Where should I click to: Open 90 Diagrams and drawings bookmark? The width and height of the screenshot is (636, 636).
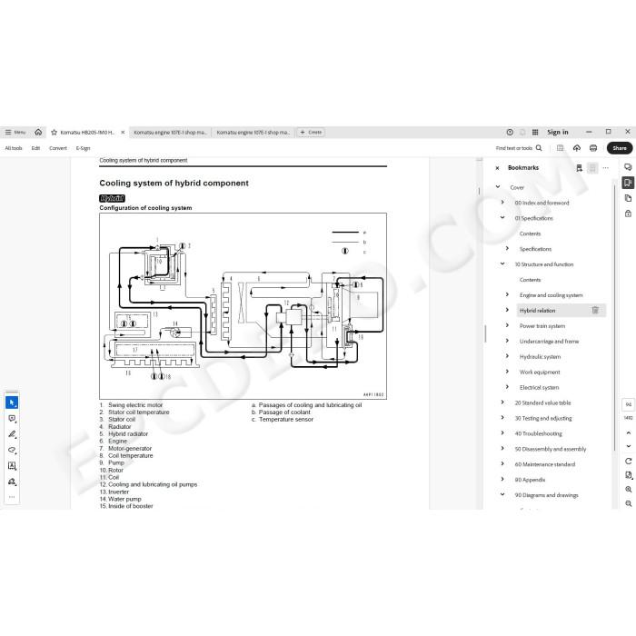[x=546, y=495]
